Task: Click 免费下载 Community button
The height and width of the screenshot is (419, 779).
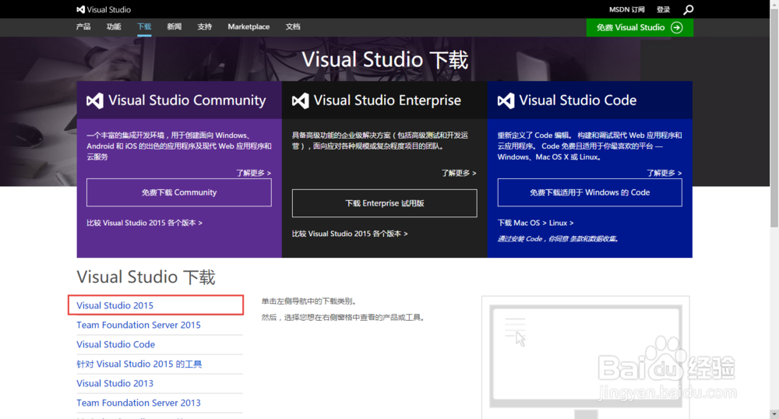Action: [179, 192]
